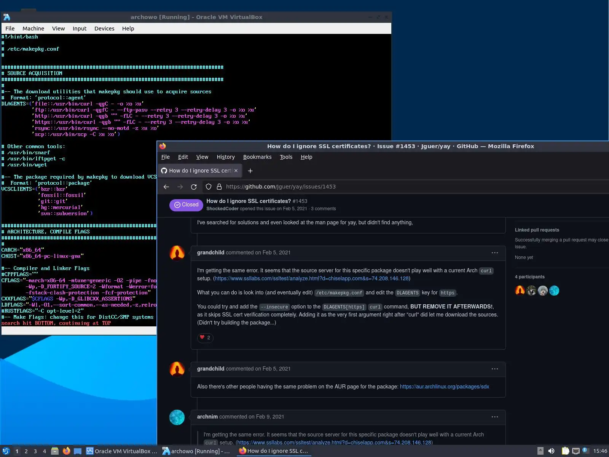The width and height of the screenshot is (609, 457).
Task: Open the View menu in Firefox
Action: click(x=202, y=157)
